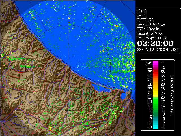Screen dimensions: 181x136
Task: Click the 'CAPPI' product label
Action: pos(142,15)
